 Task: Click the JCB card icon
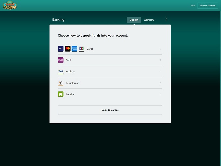click(x=81, y=49)
